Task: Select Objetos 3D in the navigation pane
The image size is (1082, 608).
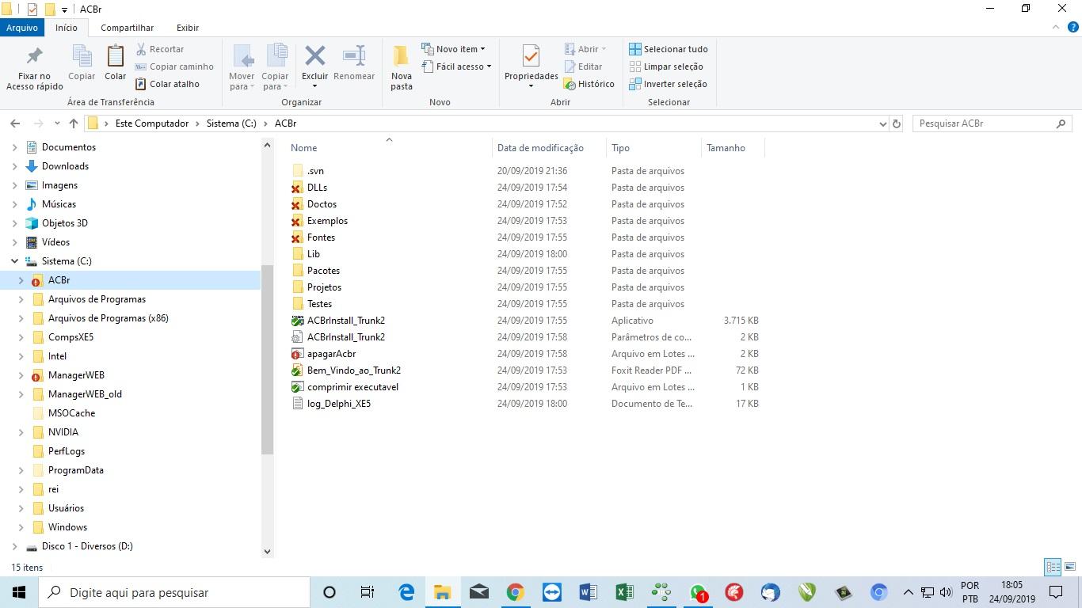Action: click(64, 223)
